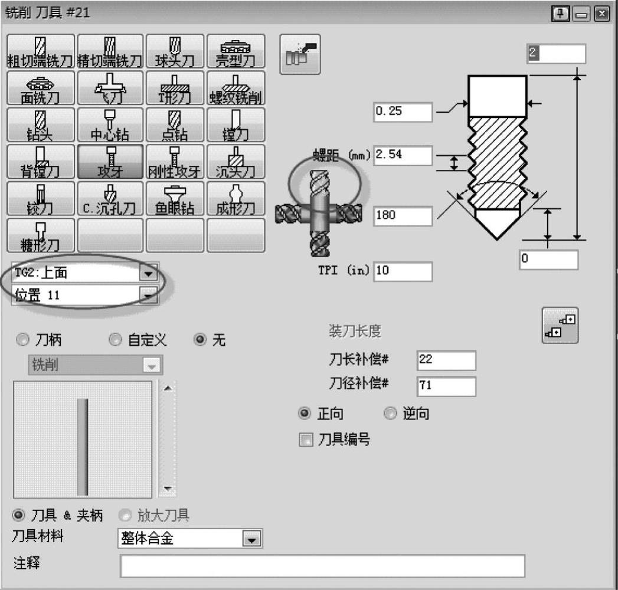
Task: Select the 自定义 custom radio button
Action: (115, 339)
